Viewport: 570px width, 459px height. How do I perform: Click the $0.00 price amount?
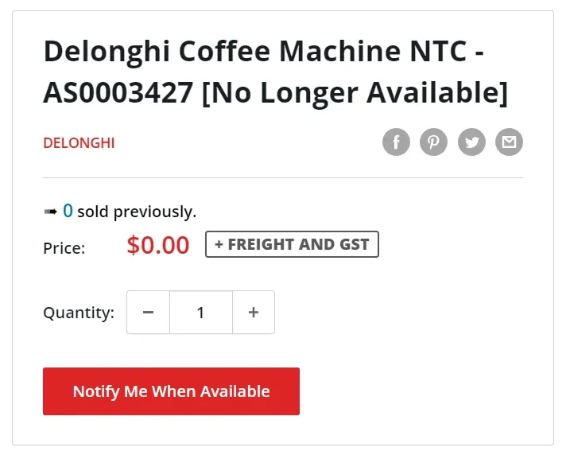tap(158, 245)
